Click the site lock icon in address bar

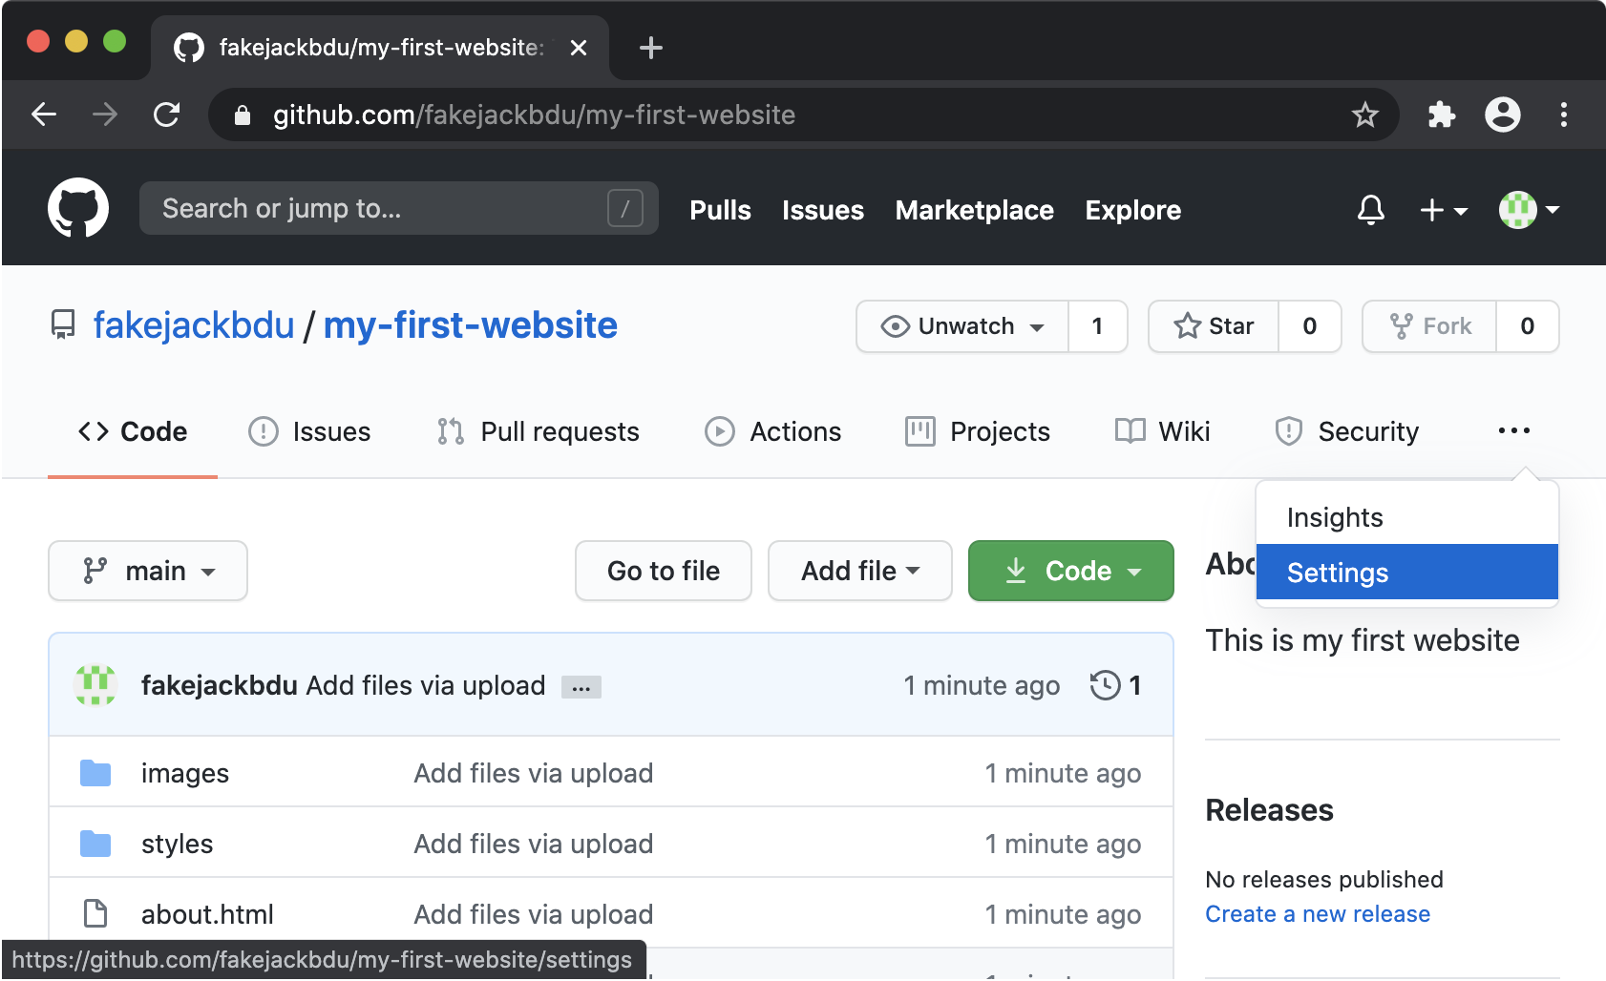click(243, 115)
